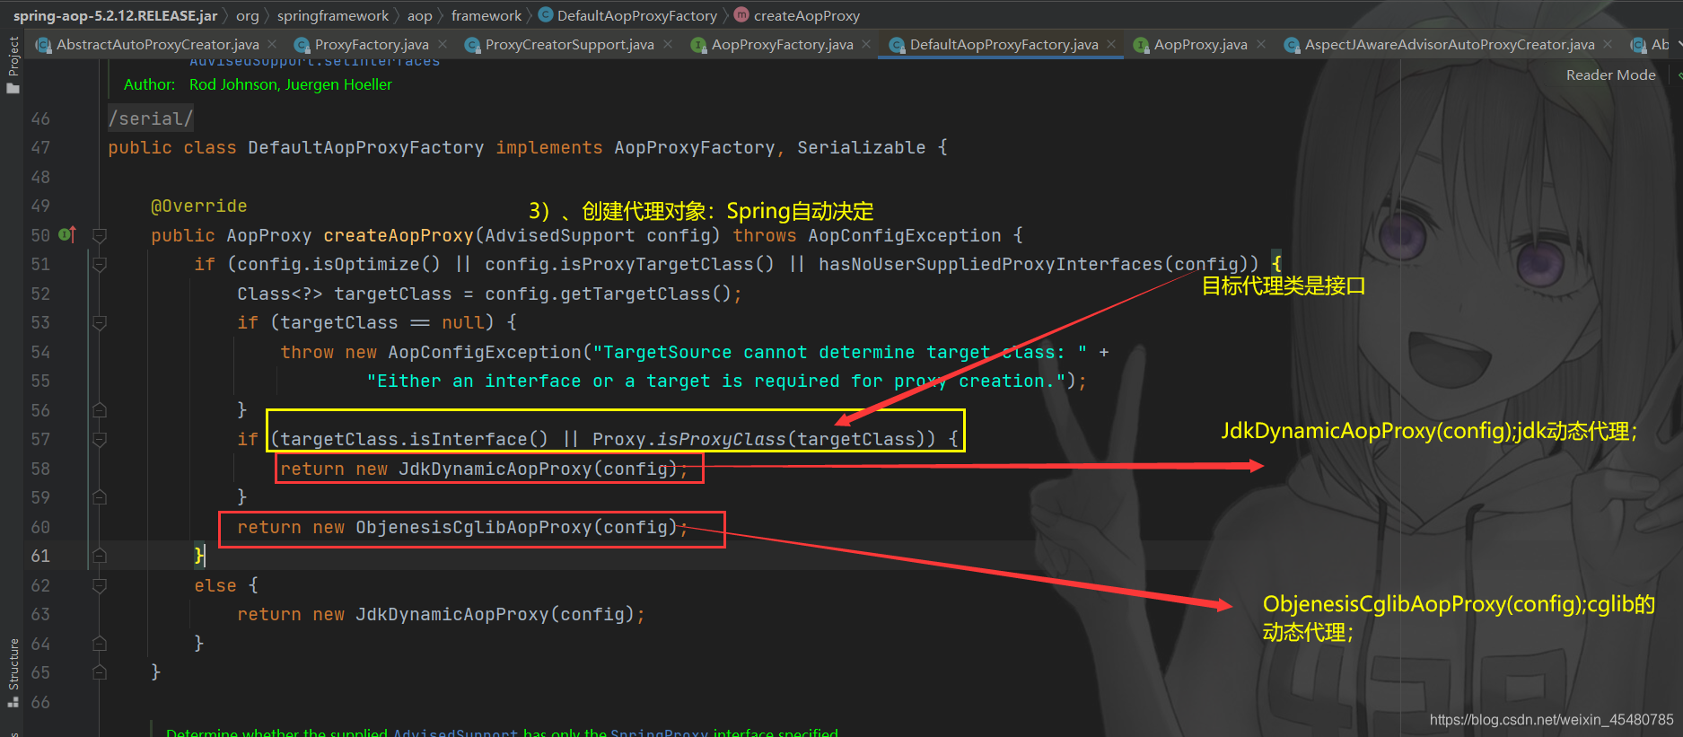Viewport: 1683px width, 737px height.
Task: Click the org breadcrumb segment
Action: click(x=248, y=15)
